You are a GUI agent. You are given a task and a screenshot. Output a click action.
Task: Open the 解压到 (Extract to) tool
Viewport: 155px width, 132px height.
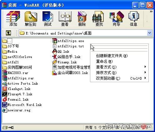click(31, 18)
